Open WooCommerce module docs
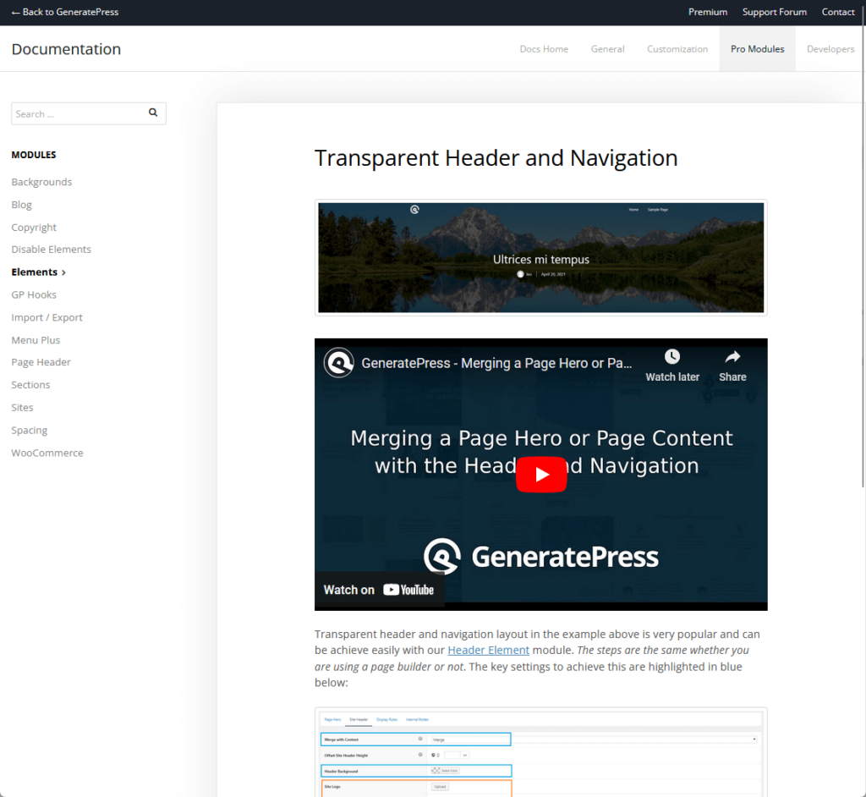866x797 pixels. tap(47, 453)
